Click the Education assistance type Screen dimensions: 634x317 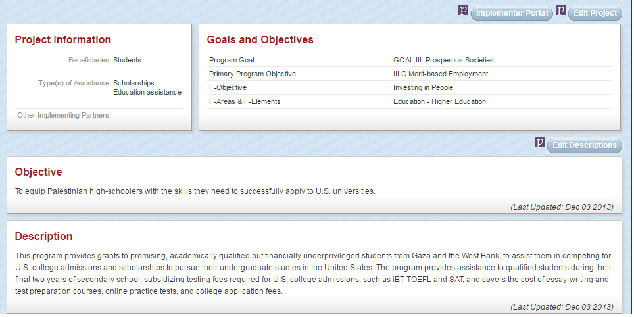click(x=147, y=92)
